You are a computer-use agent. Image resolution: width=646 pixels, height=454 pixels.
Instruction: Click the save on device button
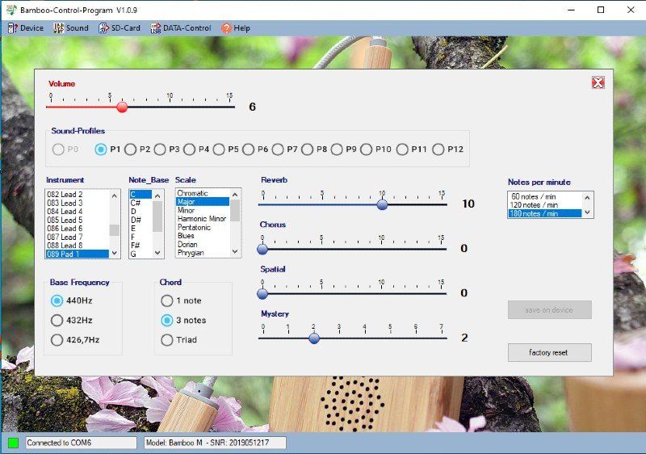tap(549, 310)
